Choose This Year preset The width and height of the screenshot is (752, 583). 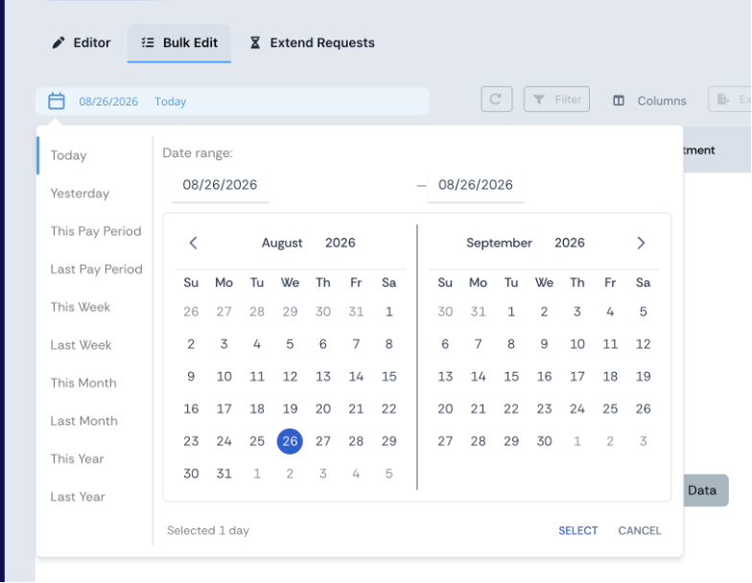pyautogui.click(x=77, y=458)
